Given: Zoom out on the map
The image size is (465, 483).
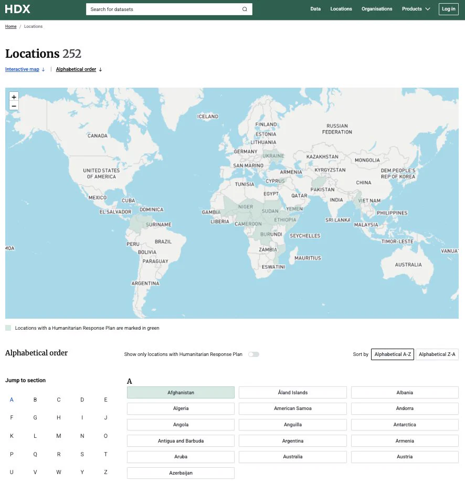Looking at the screenshot, I should point(14,106).
